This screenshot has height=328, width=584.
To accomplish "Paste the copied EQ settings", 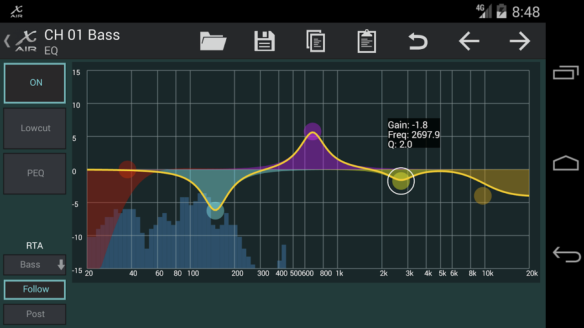I will coord(367,41).
